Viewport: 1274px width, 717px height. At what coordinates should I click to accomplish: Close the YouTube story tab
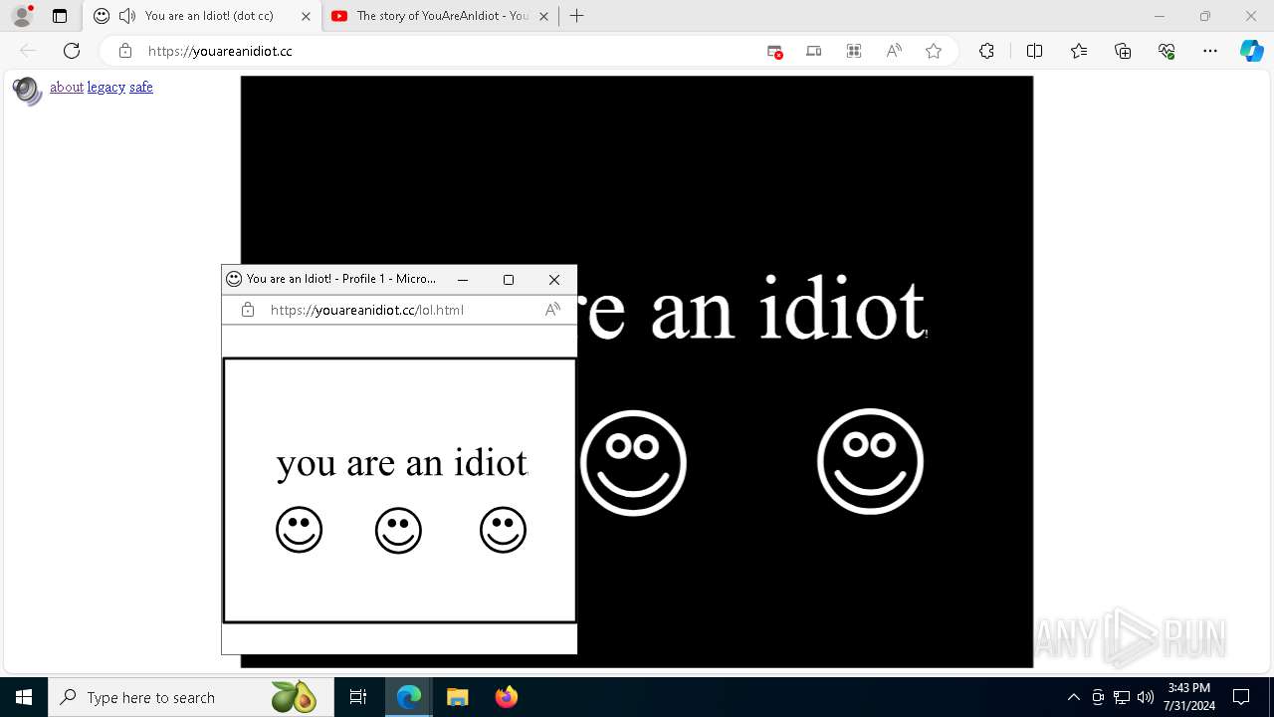(543, 16)
